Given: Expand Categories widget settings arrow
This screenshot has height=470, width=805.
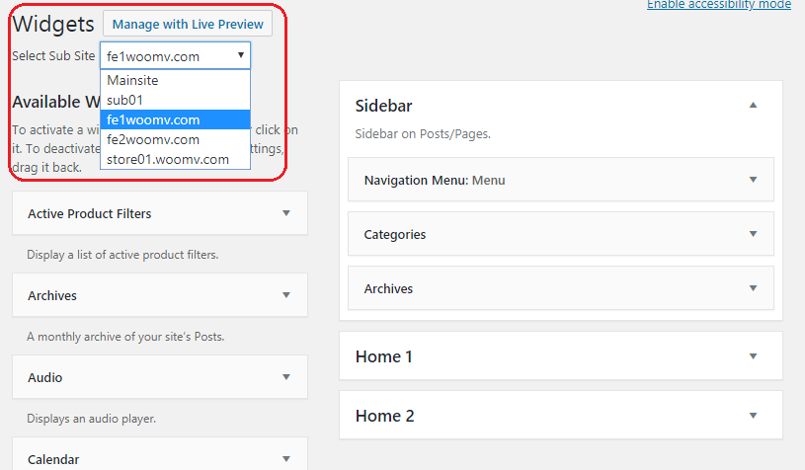Looking at the screenshot, I should tap(753, 234).
